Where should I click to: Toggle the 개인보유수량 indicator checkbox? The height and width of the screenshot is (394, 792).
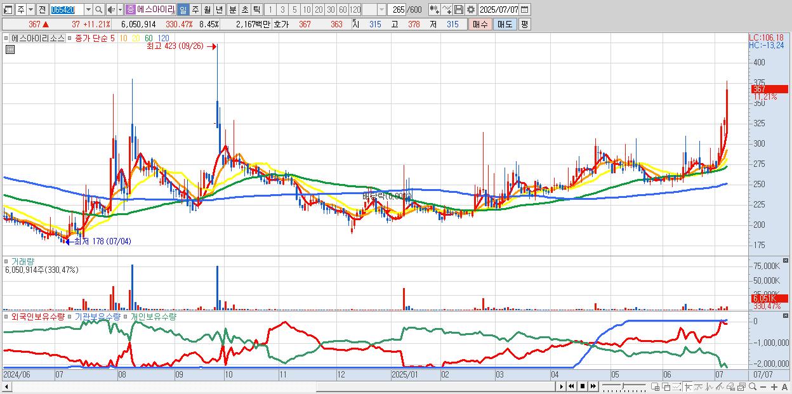[x=126, y=316]
